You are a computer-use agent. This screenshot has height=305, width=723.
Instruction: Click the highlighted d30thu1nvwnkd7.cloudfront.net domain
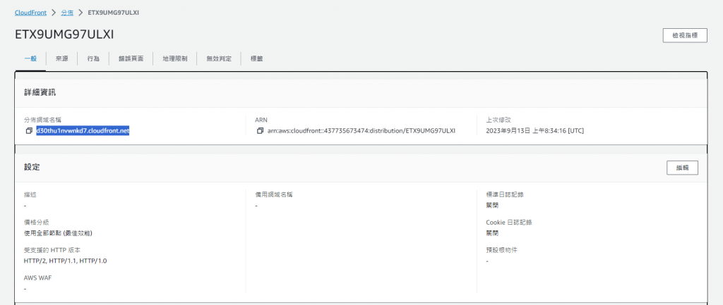83,131
